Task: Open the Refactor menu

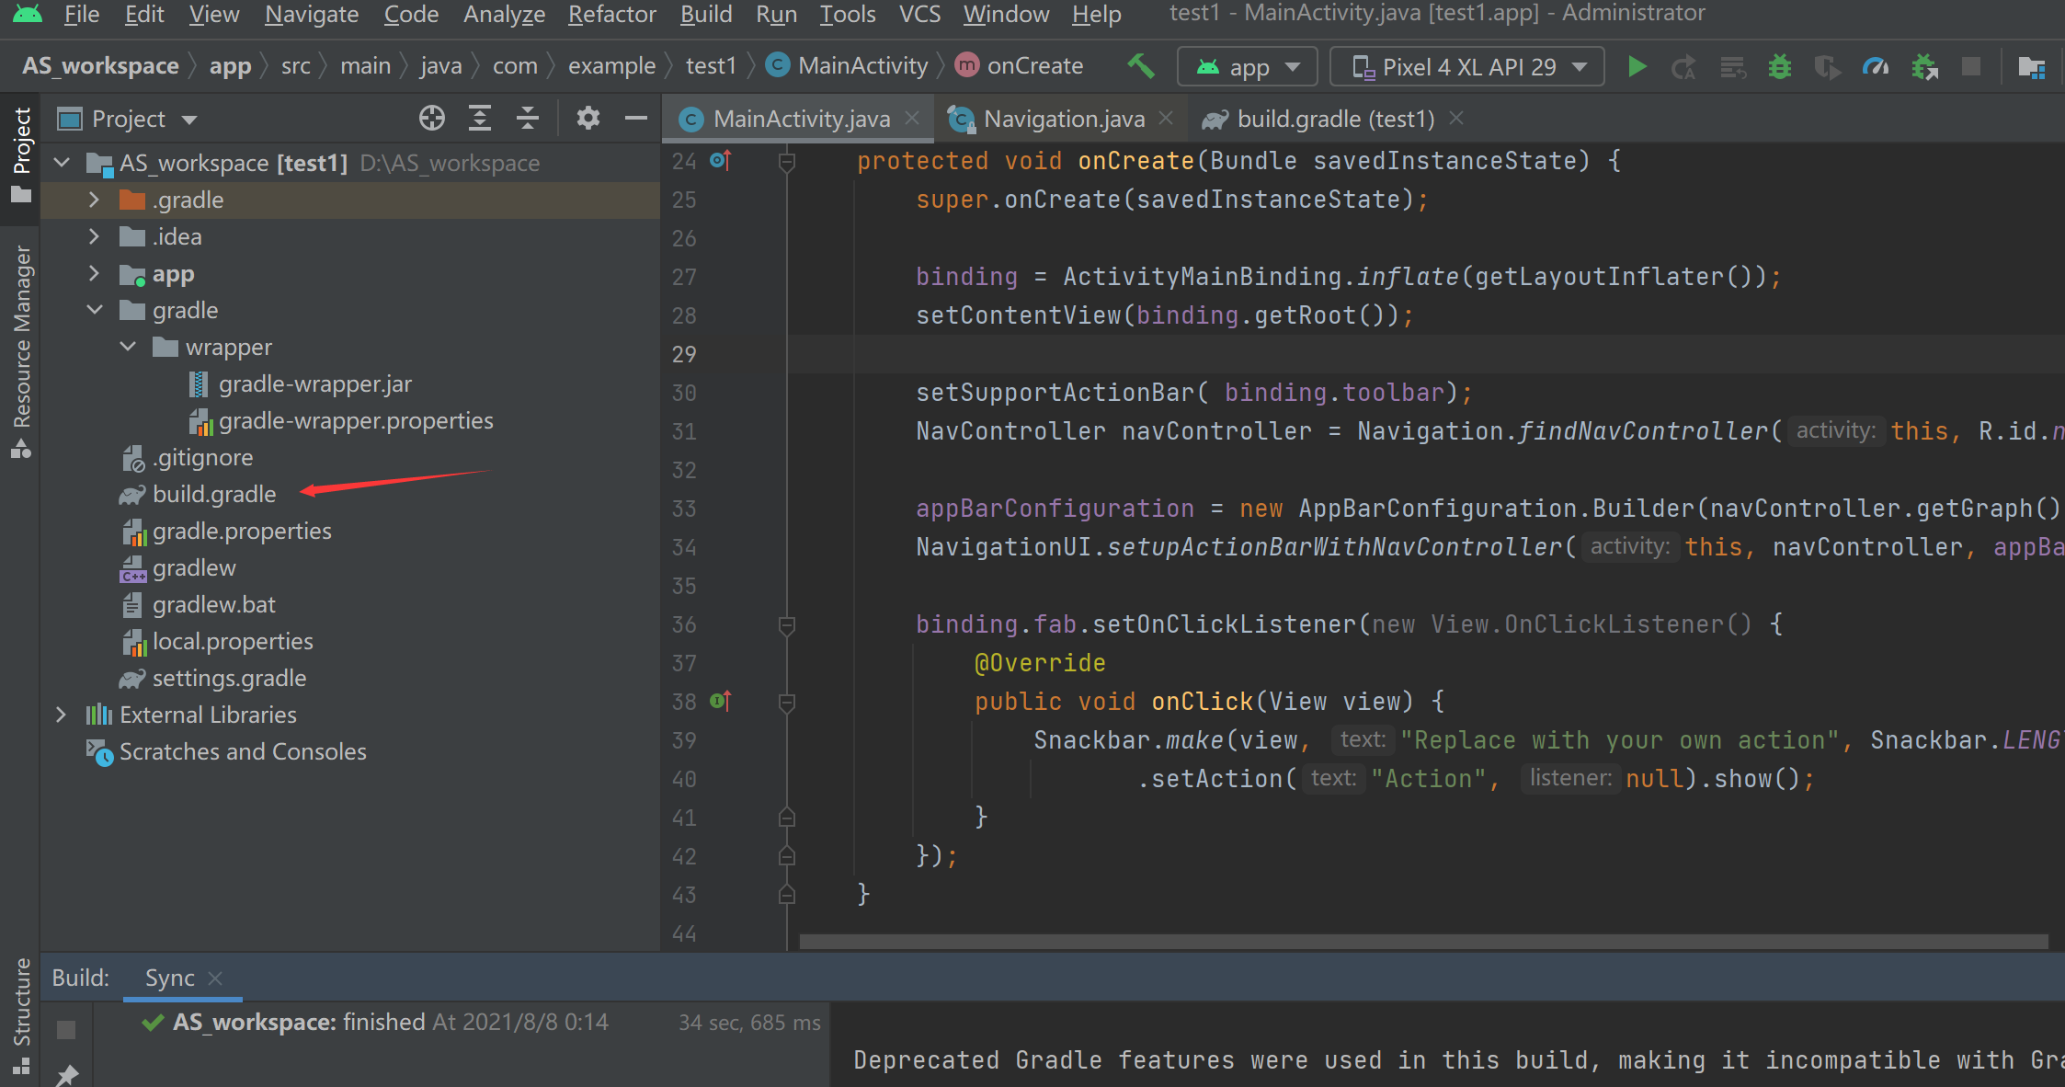Action: (611, 14)
